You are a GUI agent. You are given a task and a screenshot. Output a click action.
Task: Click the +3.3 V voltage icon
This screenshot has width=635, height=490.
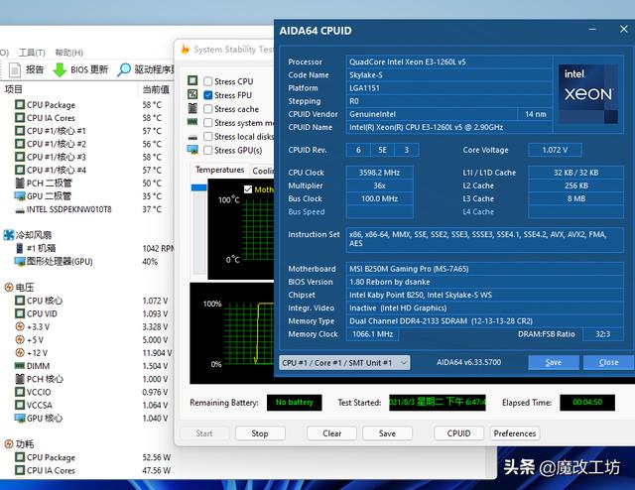coord(20,326)
